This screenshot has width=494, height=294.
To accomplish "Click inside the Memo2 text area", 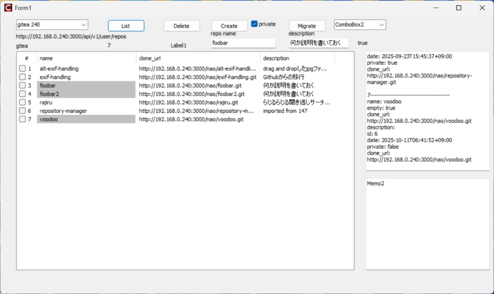I will 427,224.
